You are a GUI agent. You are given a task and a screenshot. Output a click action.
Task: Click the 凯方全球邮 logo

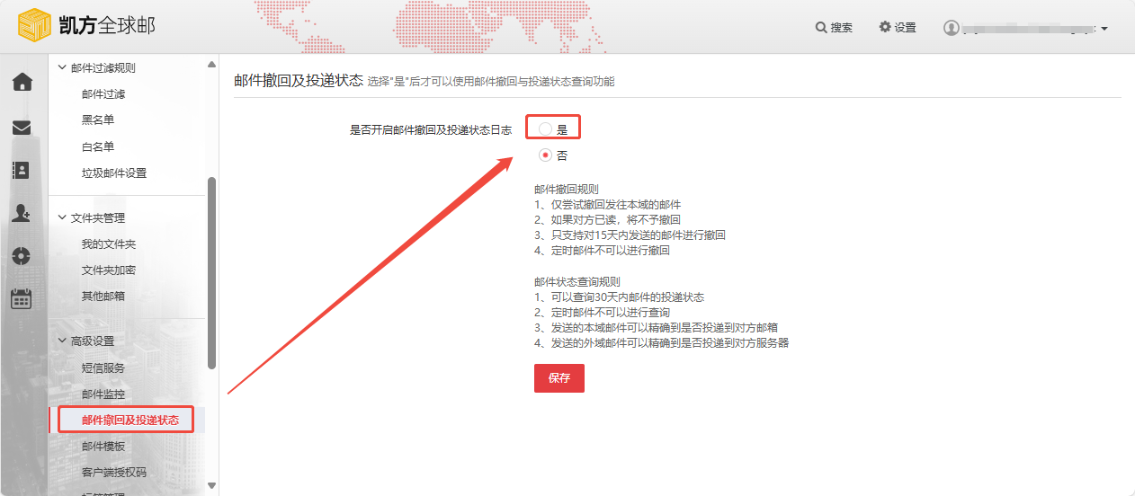coord(86,26)
